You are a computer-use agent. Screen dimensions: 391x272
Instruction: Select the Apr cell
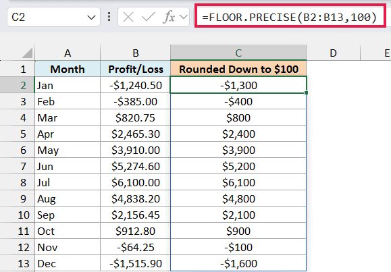(x=68, y=134)
